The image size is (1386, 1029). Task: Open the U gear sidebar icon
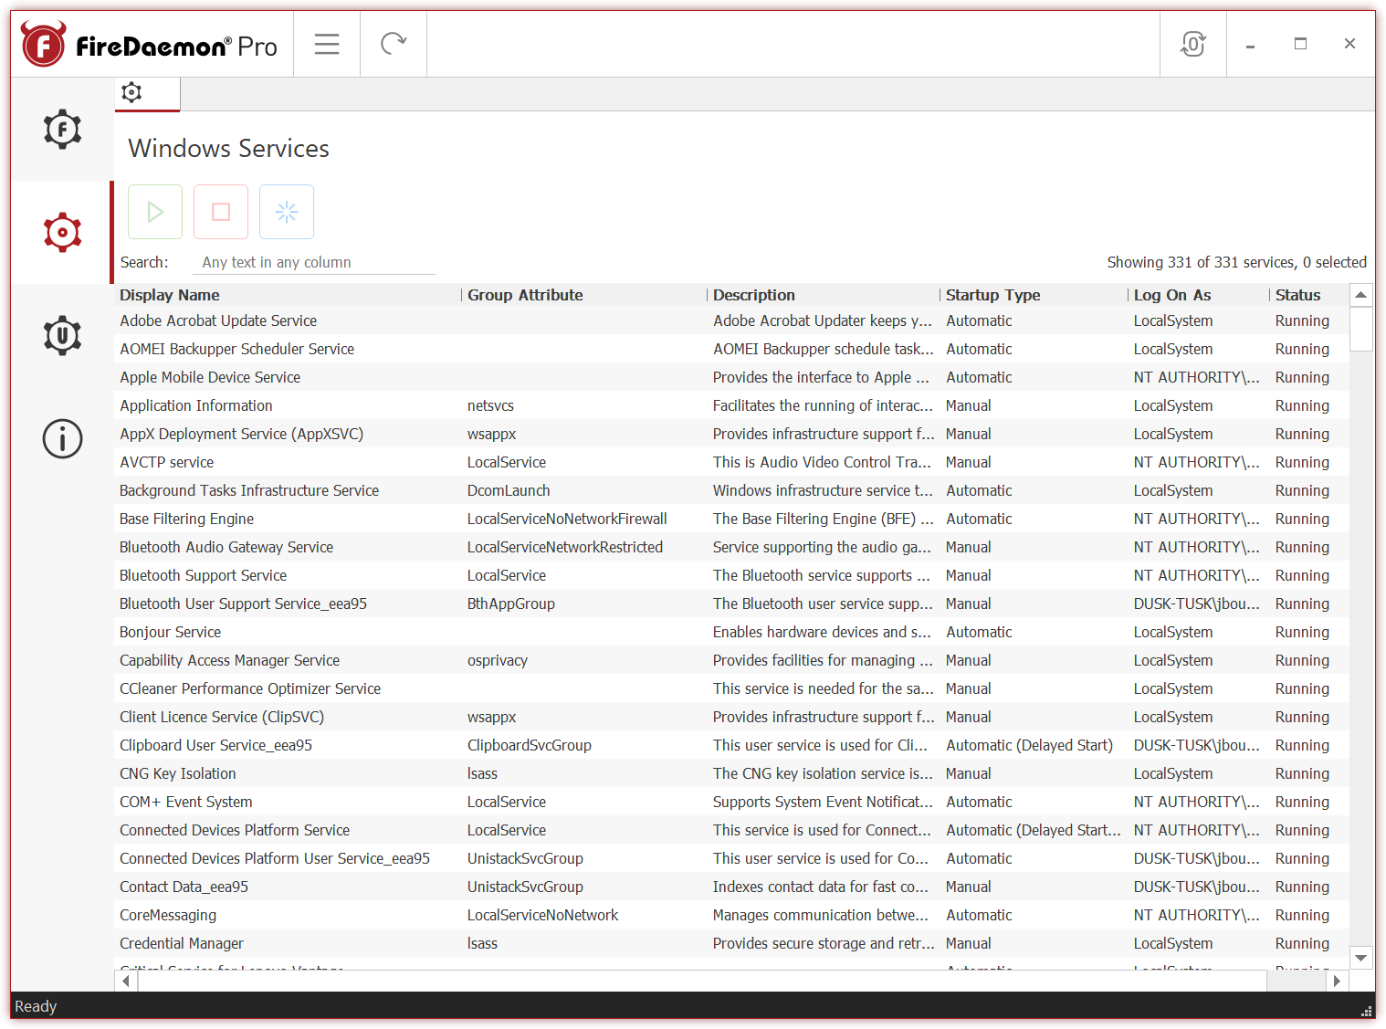pos(62,336)
